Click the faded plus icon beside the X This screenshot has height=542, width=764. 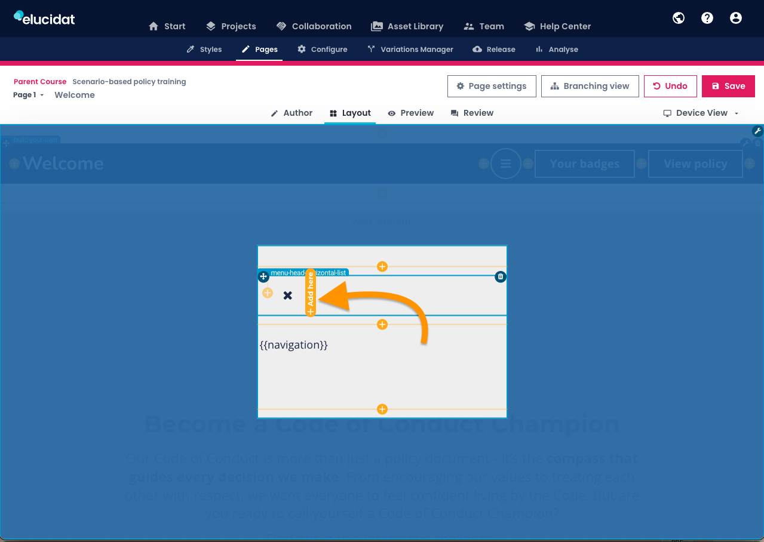pyautogui.click(x=267, y=292)
